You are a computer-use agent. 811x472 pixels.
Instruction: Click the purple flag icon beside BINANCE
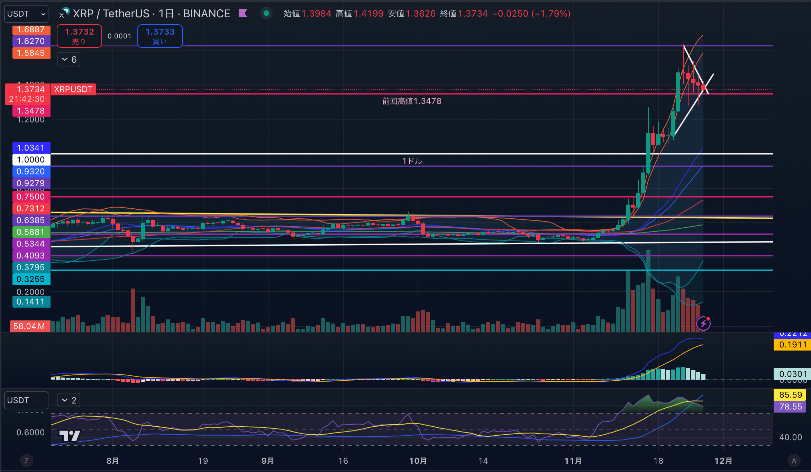coord(243,13)
